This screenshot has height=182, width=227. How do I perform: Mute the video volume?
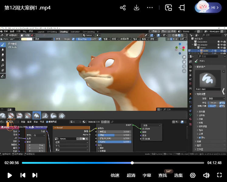[206, 175]
